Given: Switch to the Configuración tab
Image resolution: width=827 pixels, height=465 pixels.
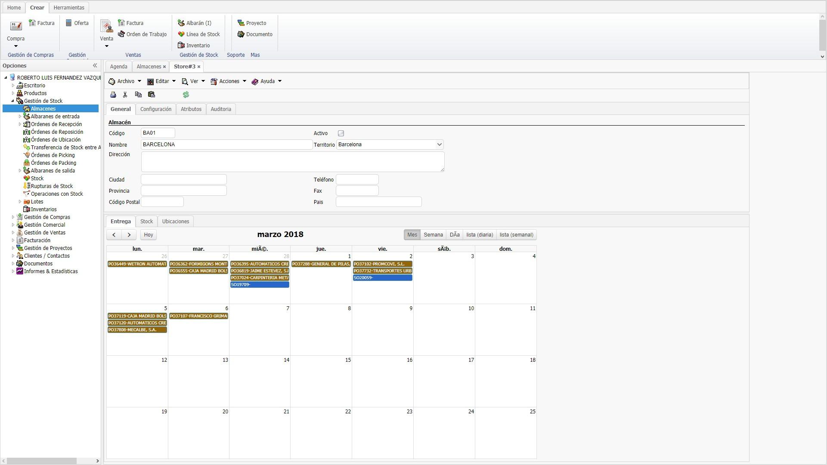Looking at the screenshot, I should click(x=156, y=109).
